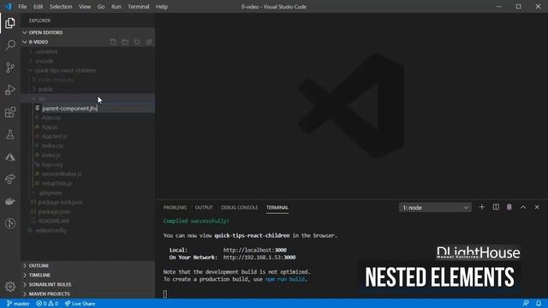Open the Docker whale view
This screenshot has width=548, height=308.
pyautogui.click(x=10, y=202)
